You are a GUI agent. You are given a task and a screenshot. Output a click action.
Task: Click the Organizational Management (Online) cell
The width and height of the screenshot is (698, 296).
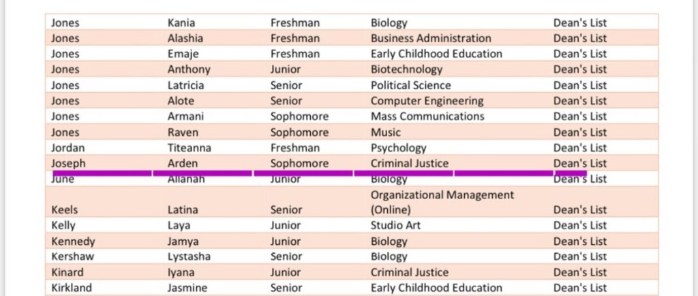tap(442, 202)
